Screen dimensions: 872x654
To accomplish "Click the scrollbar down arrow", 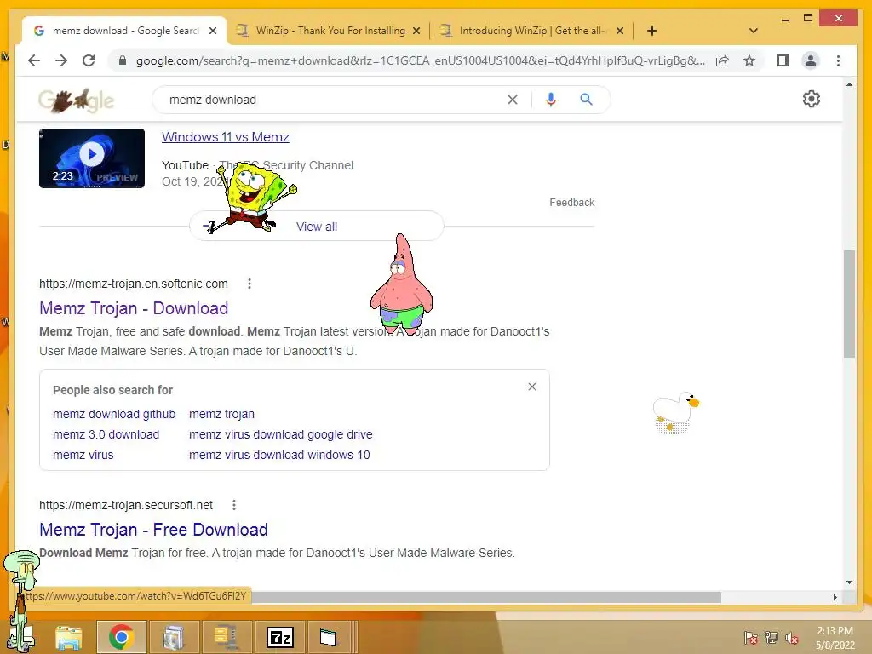I will (x=849, y=582).
